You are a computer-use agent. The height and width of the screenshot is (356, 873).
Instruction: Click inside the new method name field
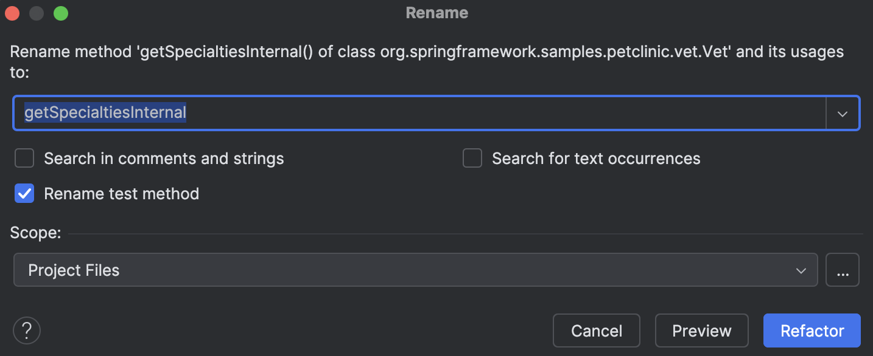[x=365, y=112]
